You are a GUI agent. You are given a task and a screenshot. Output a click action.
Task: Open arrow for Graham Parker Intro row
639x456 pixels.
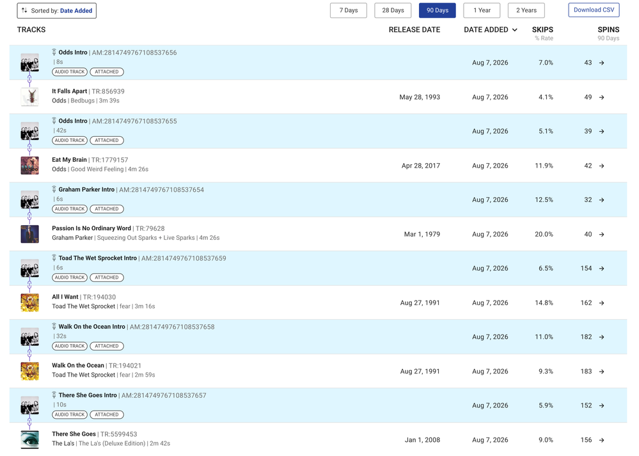pos(601,200)
